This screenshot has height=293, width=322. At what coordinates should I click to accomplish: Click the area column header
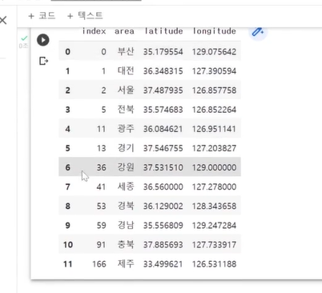point(124,31)
